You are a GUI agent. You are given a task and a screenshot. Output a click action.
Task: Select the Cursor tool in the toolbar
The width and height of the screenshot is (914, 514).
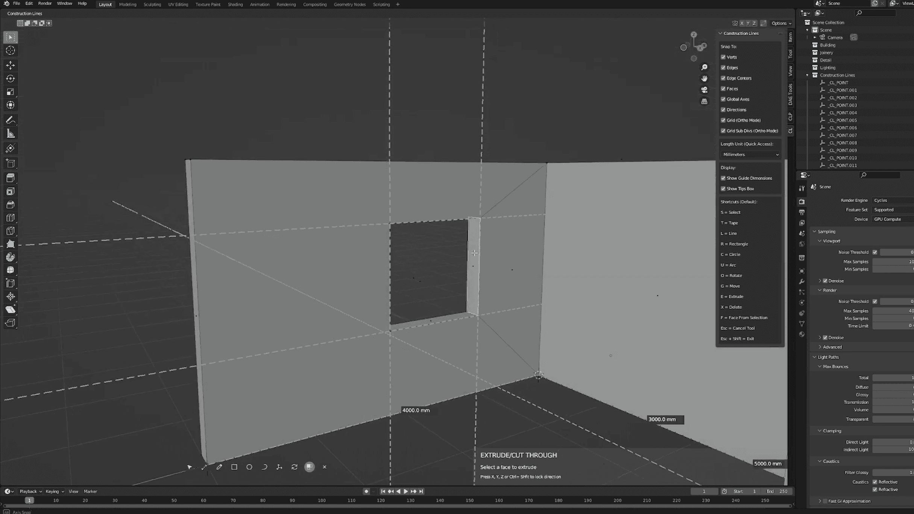tap(11, 50)
